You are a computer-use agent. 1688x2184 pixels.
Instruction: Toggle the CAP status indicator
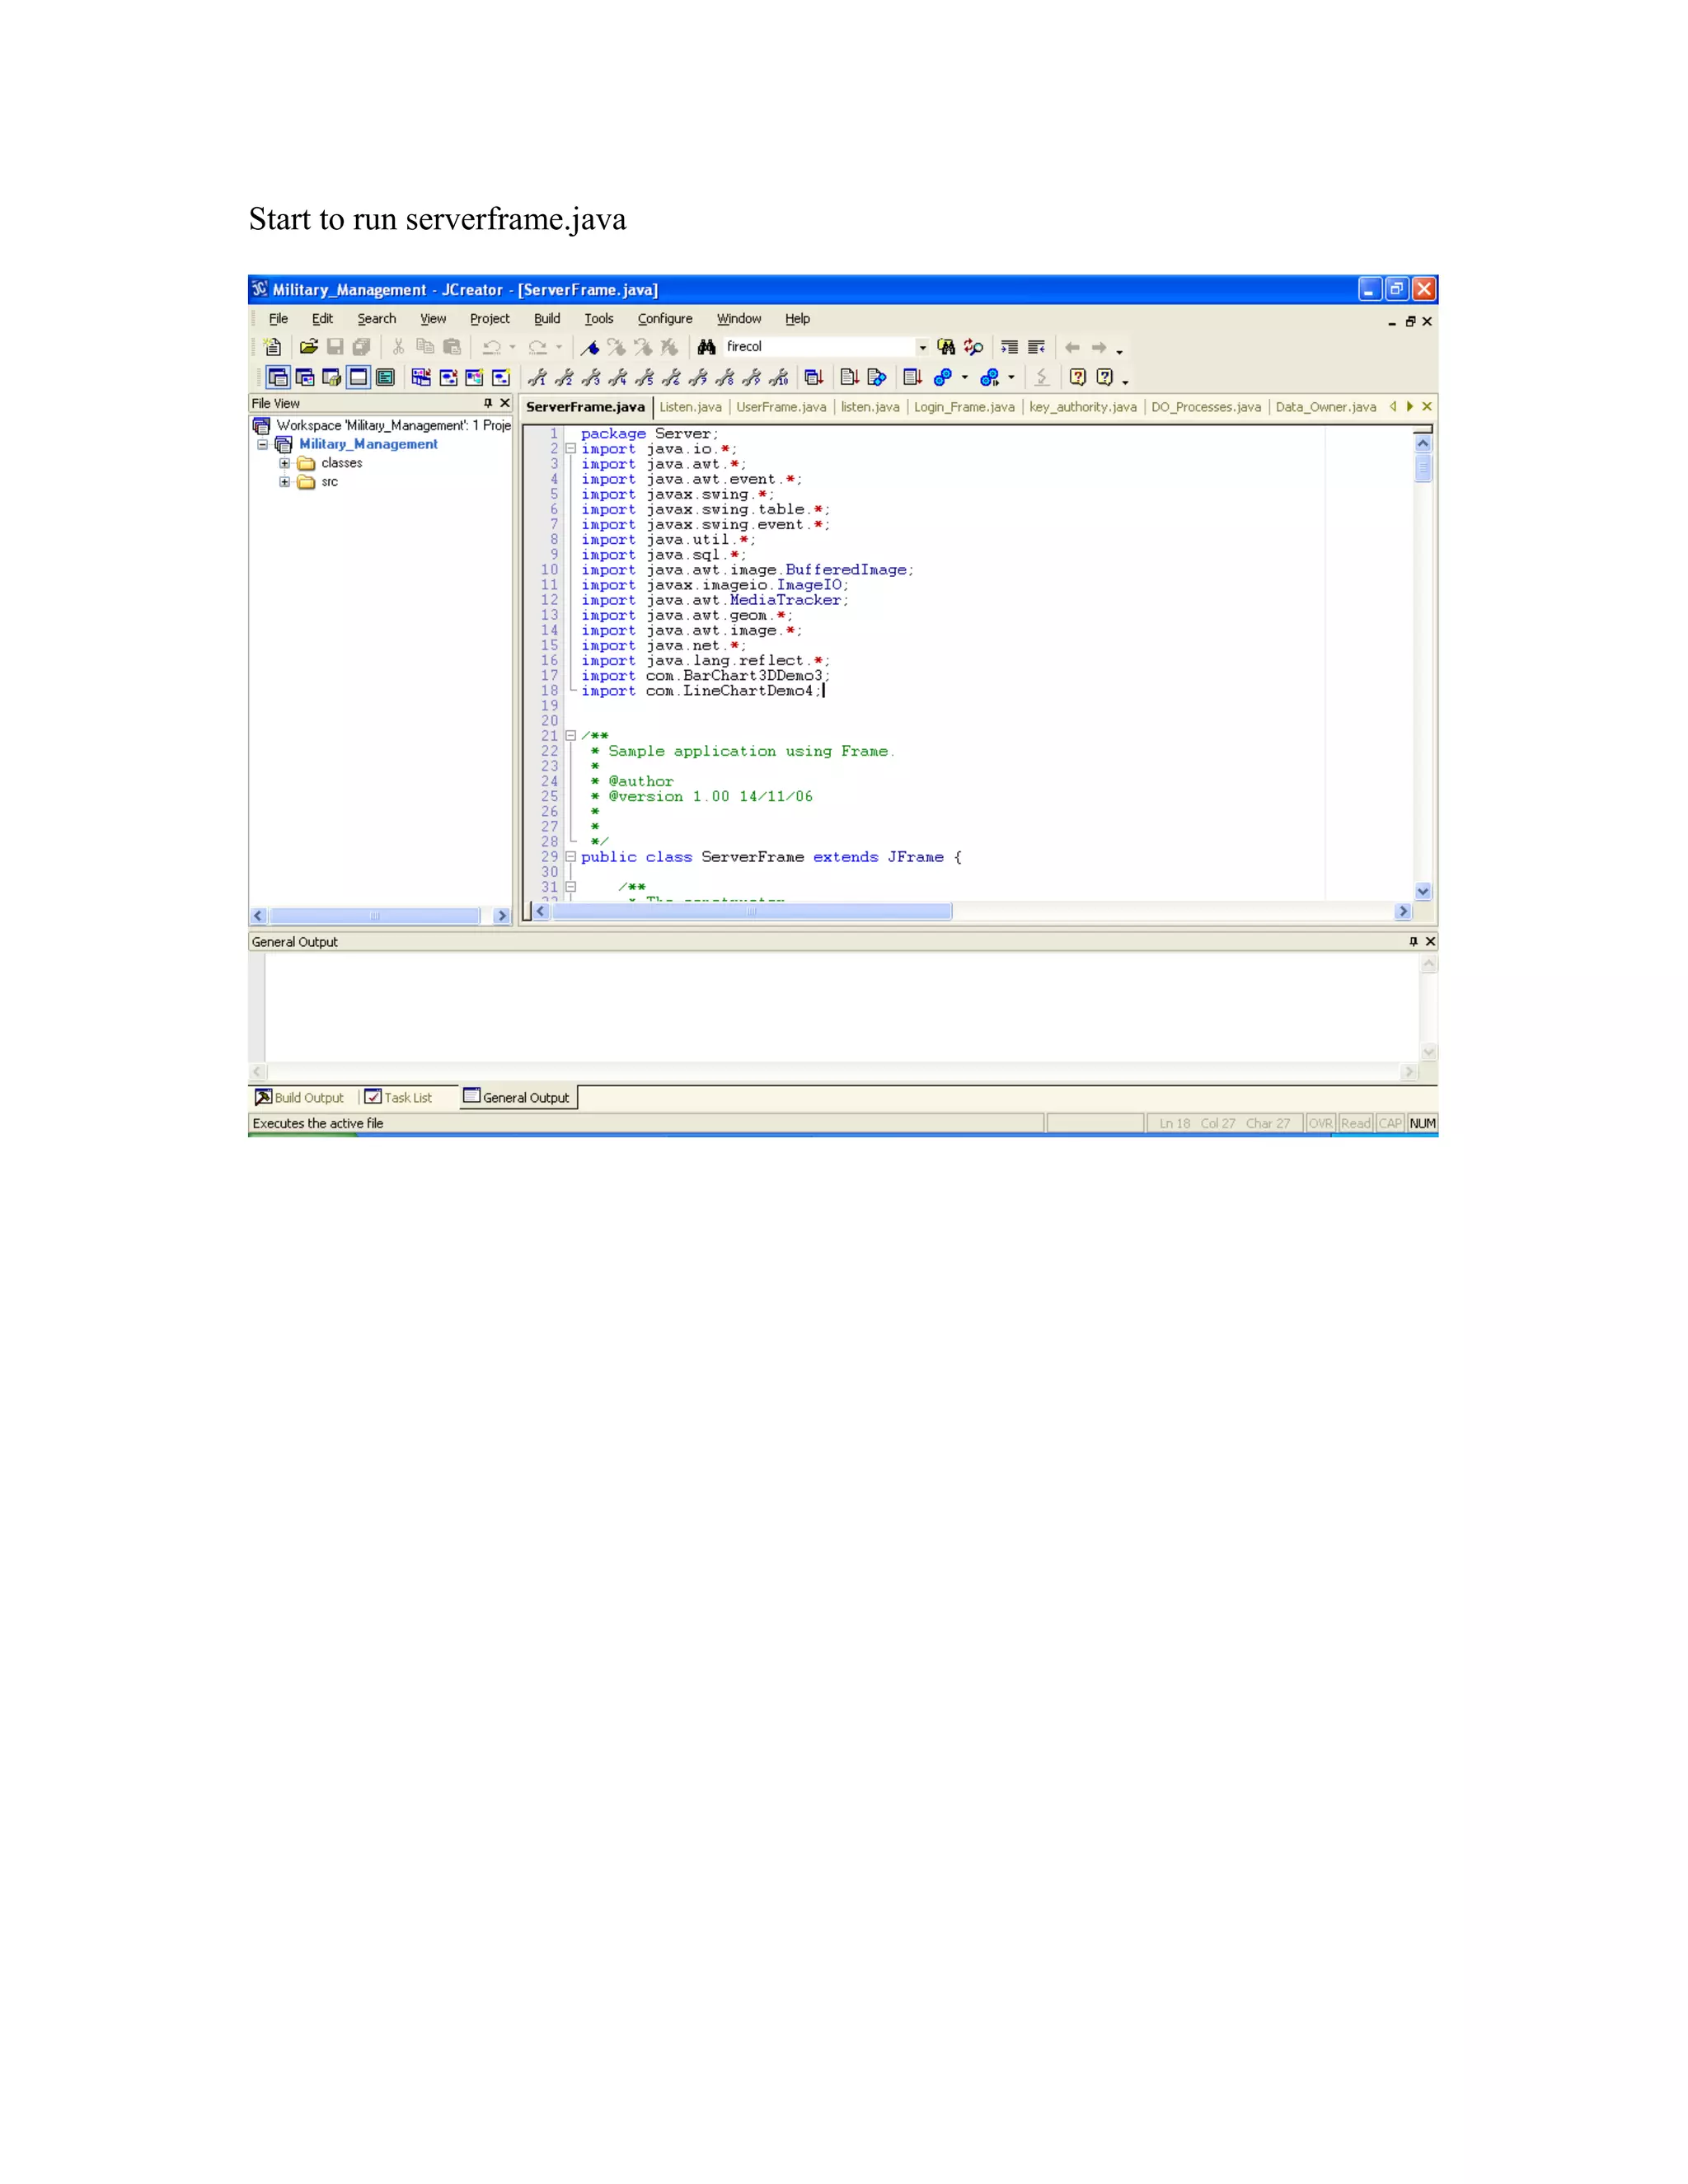tap(1391, 1123)
